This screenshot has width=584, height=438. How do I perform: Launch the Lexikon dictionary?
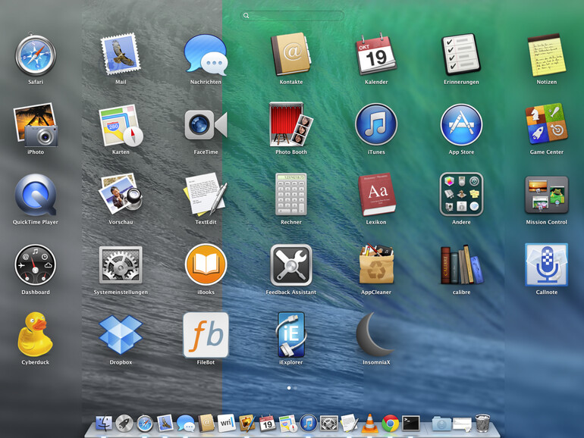point(376,194)
